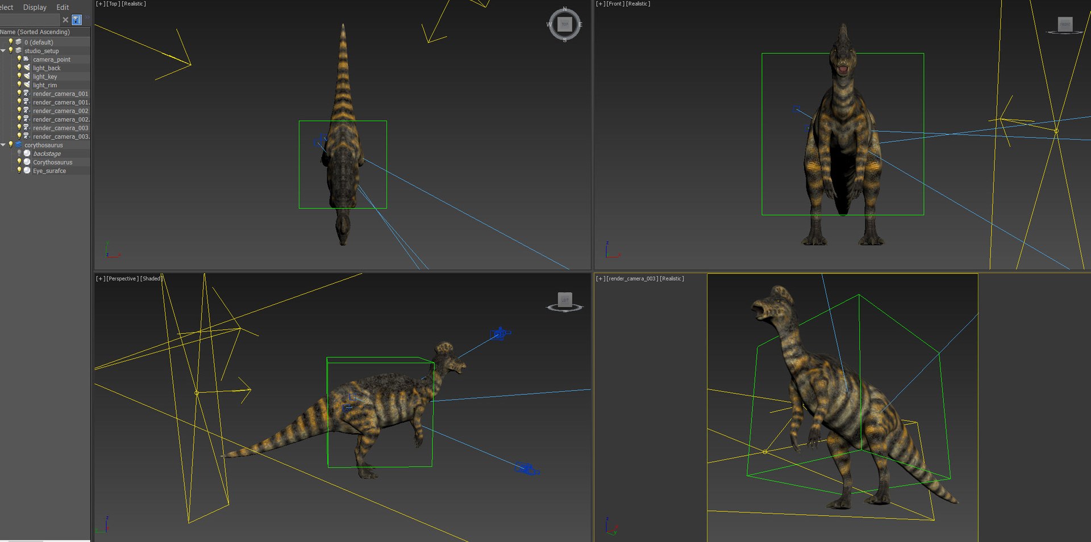
Task: Collapse the studio_setup layer
Action: (x=3, y=51)
